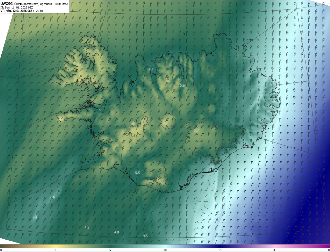Click the '1' label on the color scale
This screenshot has height=252, width=330.
[x=55, y=250]
